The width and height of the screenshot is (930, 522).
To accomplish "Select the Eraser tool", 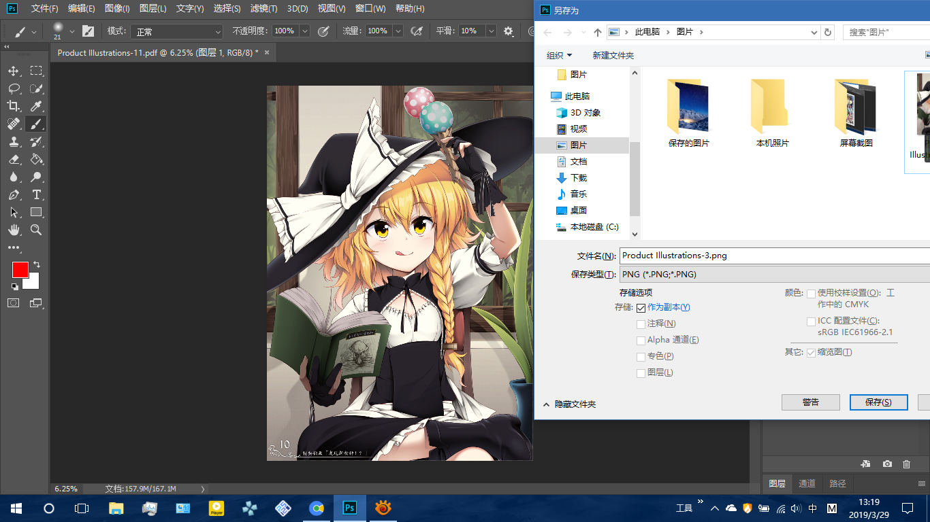I will coord(14,159).
